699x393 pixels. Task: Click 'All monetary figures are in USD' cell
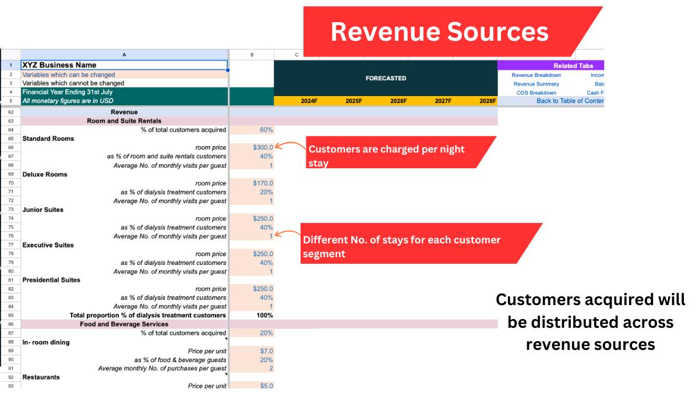124,101
